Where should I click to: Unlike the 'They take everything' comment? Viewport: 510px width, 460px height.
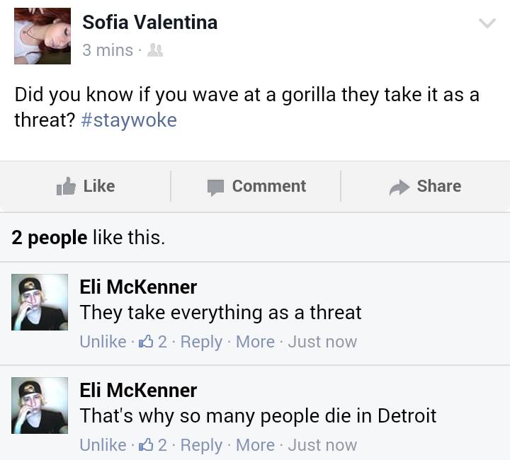point(103,342)
